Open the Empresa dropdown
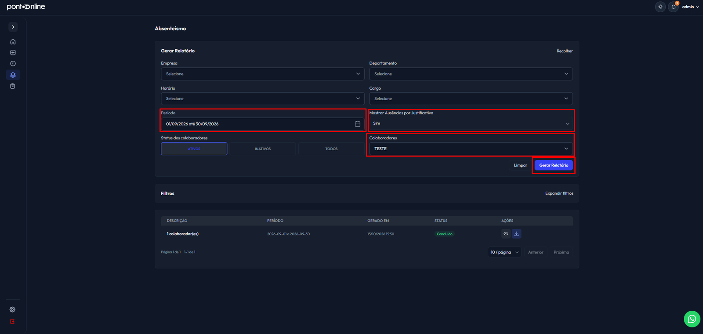This screenshot has height=334, width=703. coord(263,74)
